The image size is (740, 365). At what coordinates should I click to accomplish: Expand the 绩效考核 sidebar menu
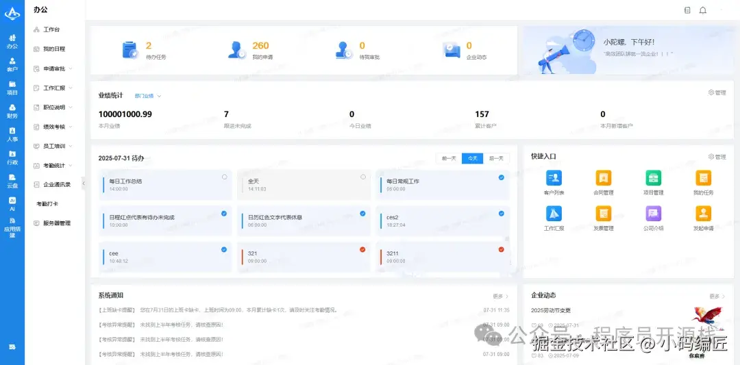point(53,127)
